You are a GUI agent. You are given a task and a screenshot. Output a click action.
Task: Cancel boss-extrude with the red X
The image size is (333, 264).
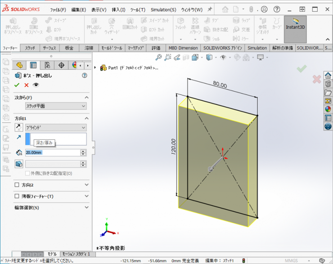coord(27,85)
